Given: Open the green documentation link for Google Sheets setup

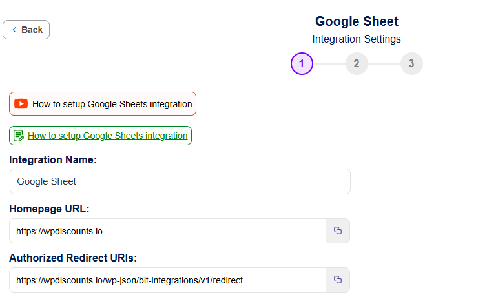Looking at the screenshot, I should click(x=107, y=136).
